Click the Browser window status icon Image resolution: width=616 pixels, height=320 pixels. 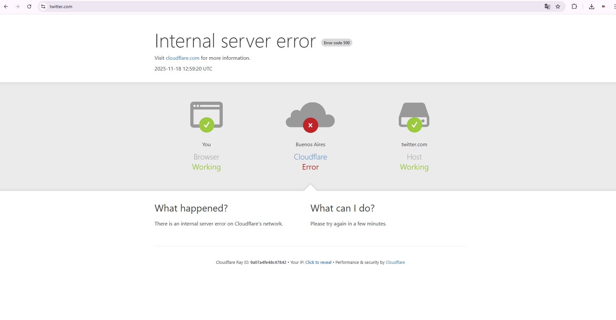(207, 116)
